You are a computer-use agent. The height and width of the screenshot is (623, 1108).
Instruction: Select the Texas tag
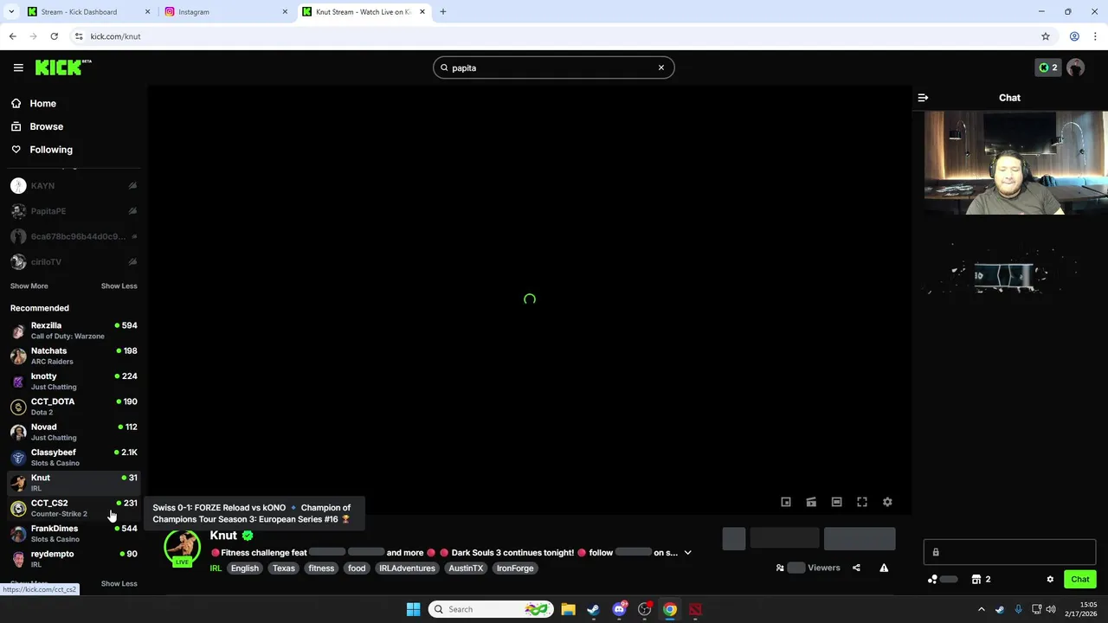(284, 568)
